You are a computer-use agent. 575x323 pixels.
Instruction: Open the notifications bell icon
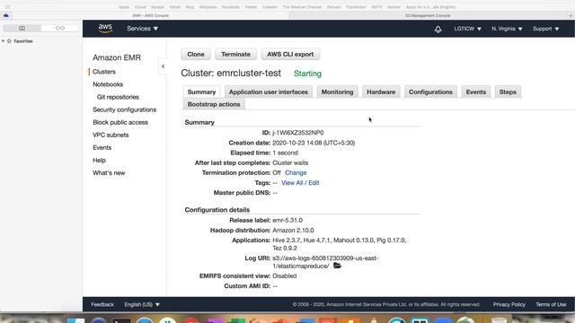(x=438, y=29)
